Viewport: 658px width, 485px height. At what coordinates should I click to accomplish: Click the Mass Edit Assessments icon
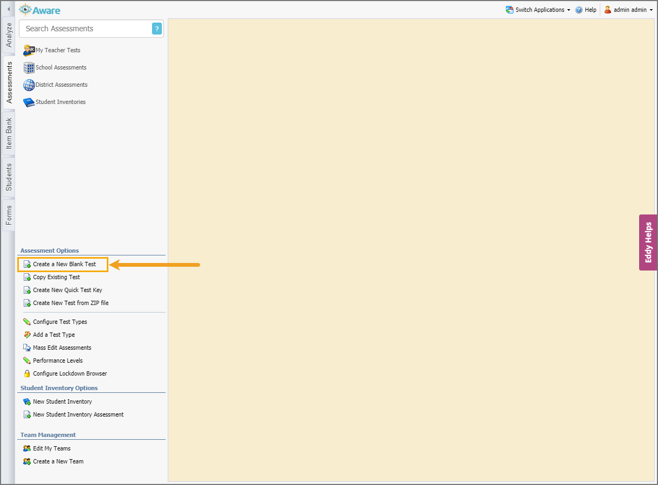tap(27, 348)
